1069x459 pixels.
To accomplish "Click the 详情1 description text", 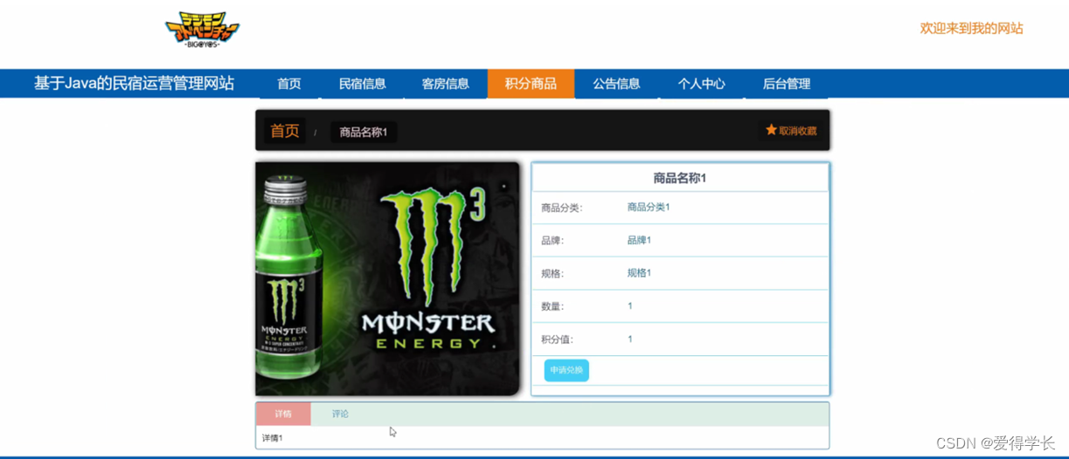I will [x=272, y=438].
